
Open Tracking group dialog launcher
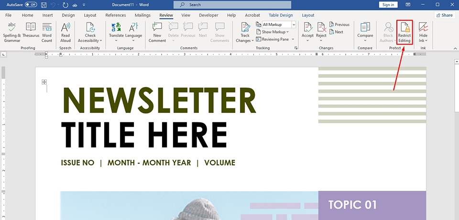(x=296, y=48)
